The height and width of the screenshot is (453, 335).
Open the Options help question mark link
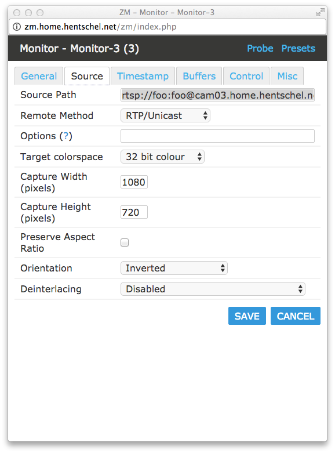pos(66,136)
